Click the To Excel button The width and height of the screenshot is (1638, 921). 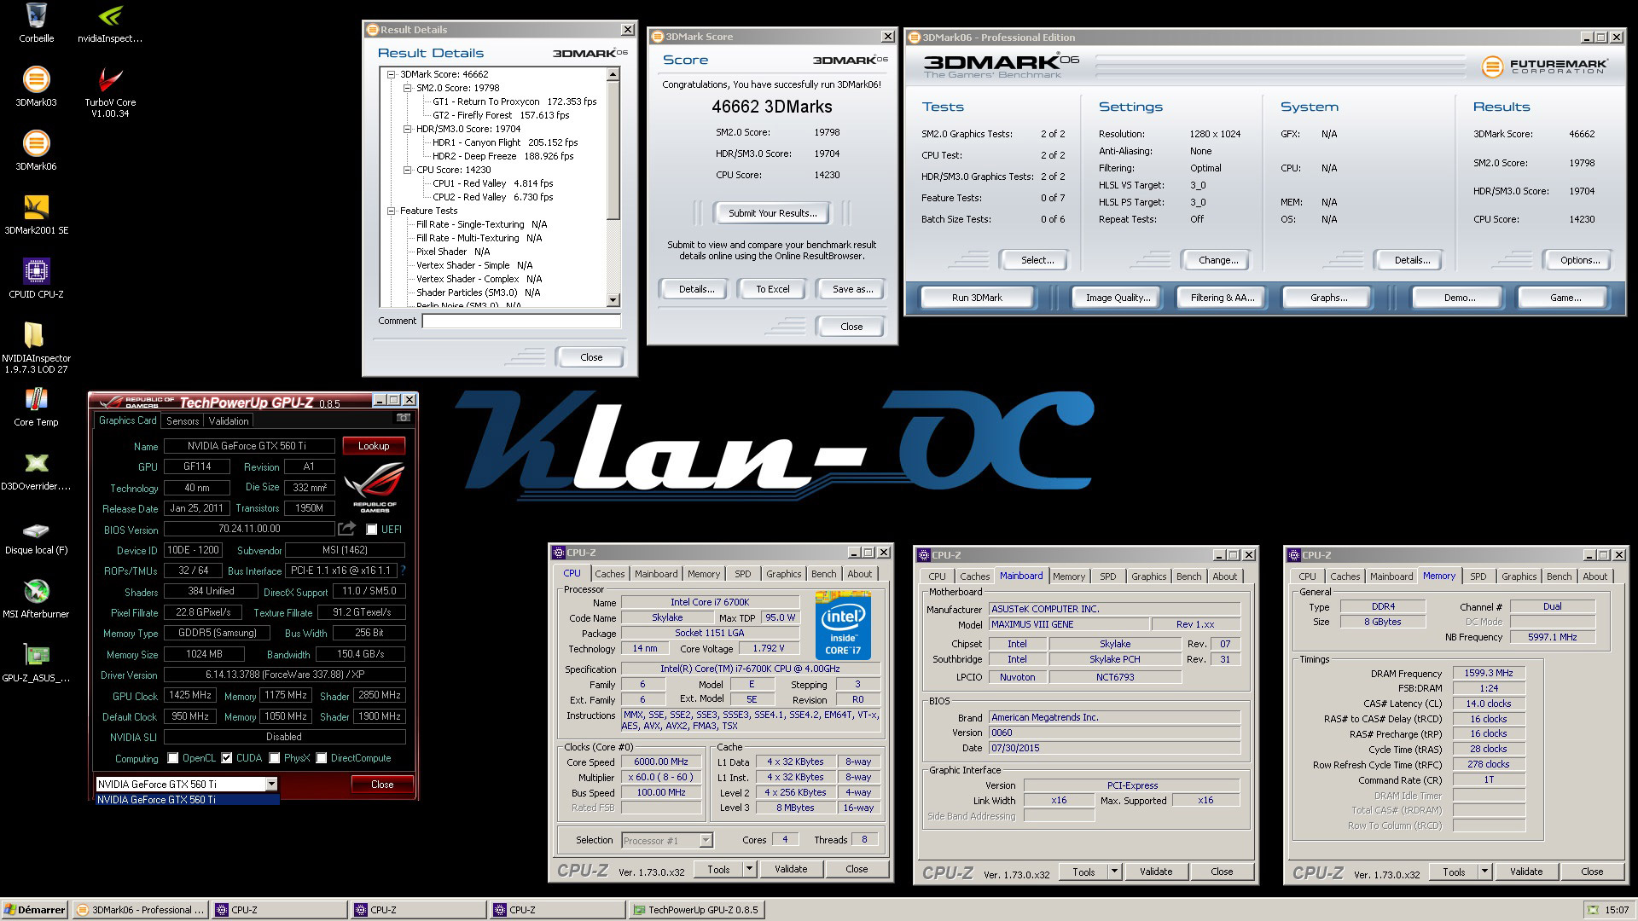[773, 289]
